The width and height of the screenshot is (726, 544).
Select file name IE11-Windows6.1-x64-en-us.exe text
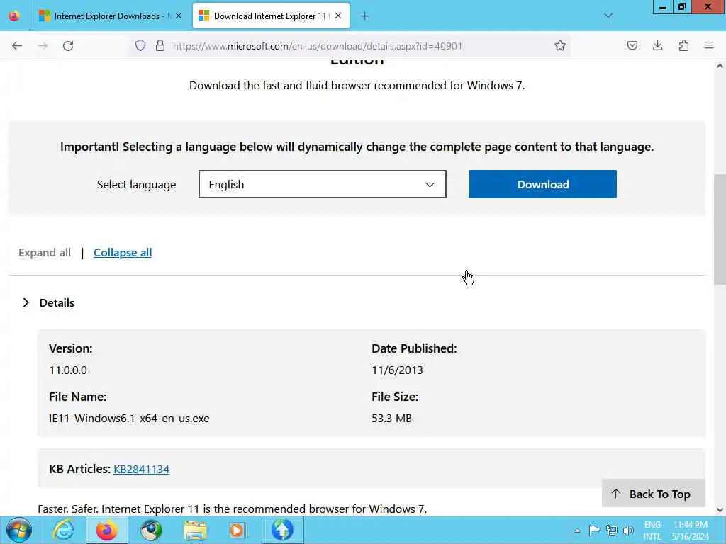coord(129,418)
